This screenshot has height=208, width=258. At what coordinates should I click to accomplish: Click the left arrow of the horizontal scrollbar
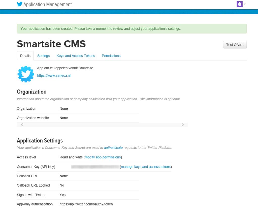click(x=22, y=125)
